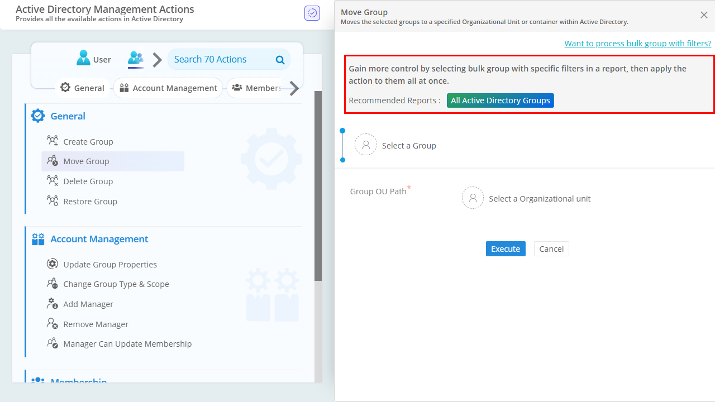Click the actions list vertical scrollbar
Image resolution: width=715 pixels, height=402 pixels.
318,185
